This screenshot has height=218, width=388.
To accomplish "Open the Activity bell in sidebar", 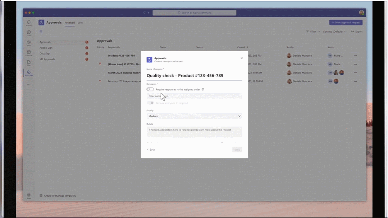I will point(29,23).
